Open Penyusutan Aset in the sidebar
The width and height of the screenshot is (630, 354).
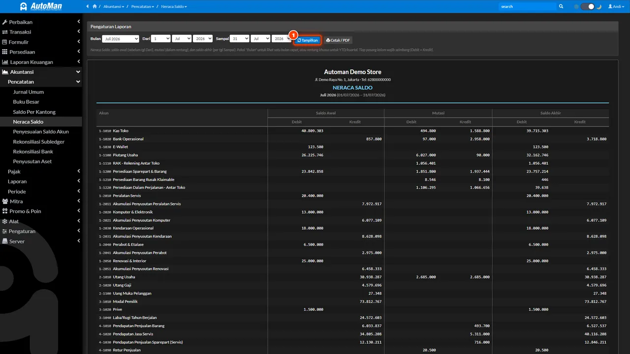41,161
